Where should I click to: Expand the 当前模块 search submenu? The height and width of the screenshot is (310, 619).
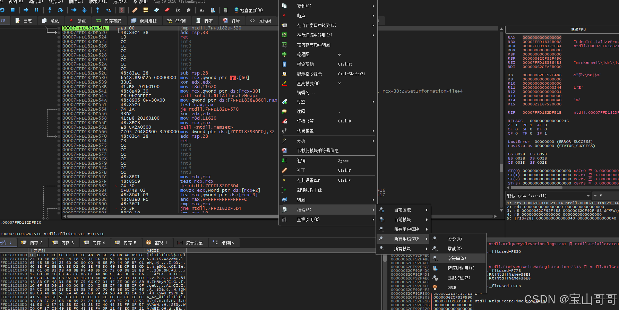pyautogui.click(x=404, y=219)
